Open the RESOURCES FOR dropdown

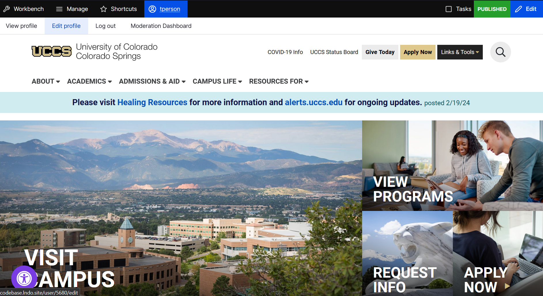tap(279, 81)
